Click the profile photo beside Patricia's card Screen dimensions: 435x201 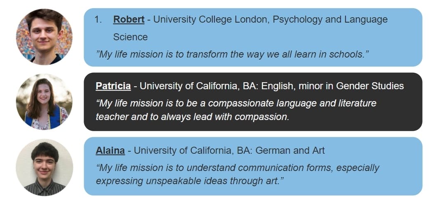[44, 102]
